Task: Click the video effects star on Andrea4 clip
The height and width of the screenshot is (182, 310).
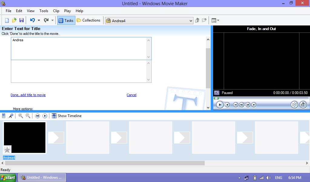Action: [x=7, y=150]
